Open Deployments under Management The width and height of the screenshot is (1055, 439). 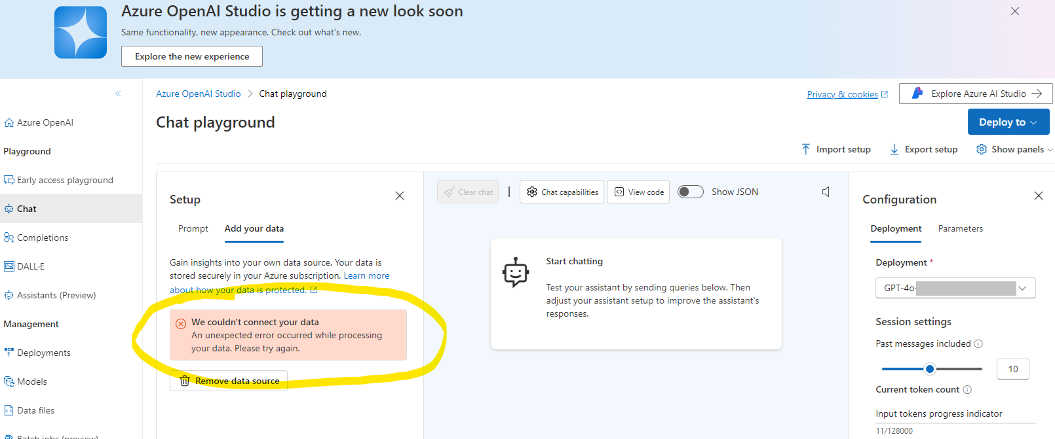(43, 353)
